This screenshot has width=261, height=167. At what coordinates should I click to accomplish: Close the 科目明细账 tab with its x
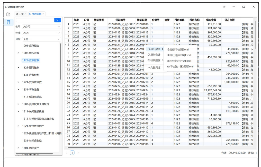[x=43, y=14]
